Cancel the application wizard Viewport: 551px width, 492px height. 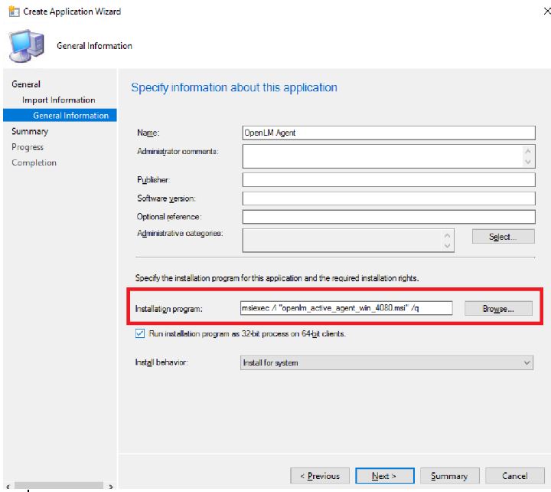[515, 476]
